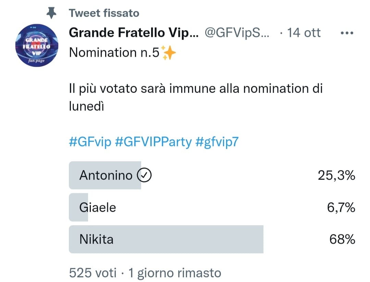The width and height of the screenshot is (370, 282).
Task: Select the Antonino poll option
Action: 212,175
